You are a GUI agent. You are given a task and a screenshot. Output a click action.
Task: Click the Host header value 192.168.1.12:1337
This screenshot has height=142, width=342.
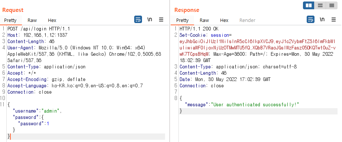pos(45,35)
